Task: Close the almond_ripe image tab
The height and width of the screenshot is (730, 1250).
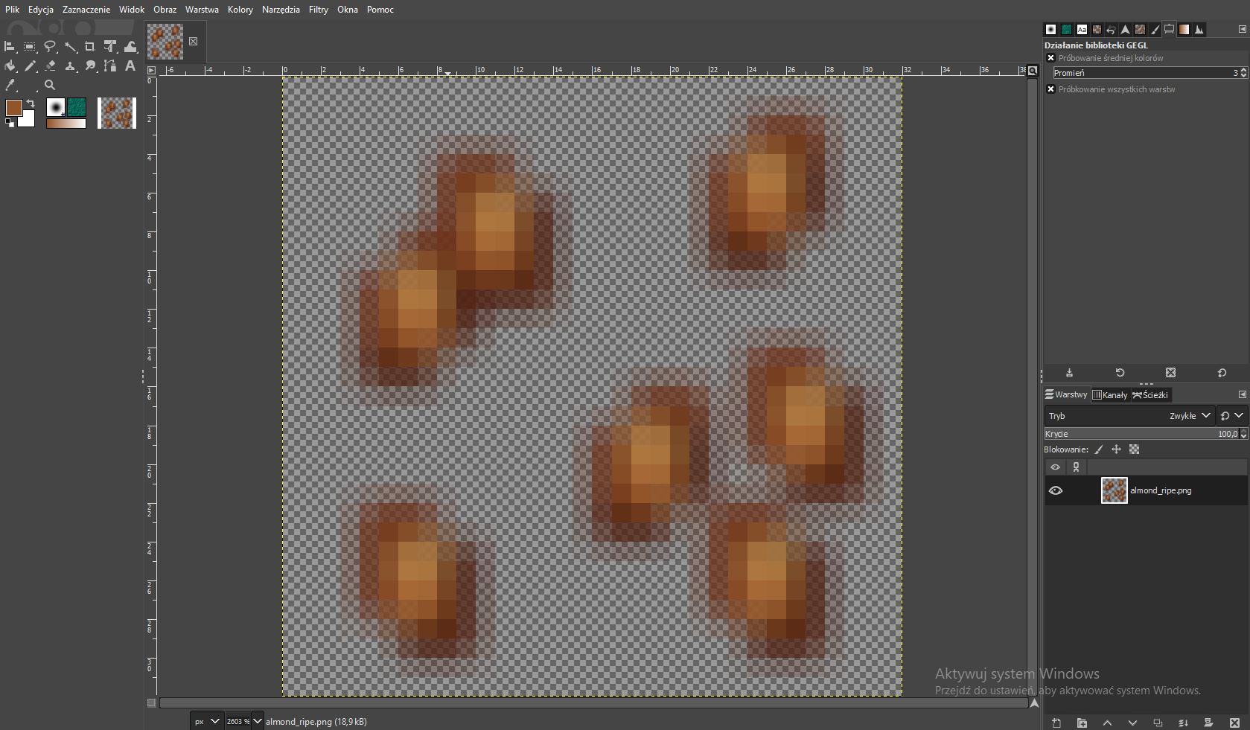Action: (x=194, y=42)
